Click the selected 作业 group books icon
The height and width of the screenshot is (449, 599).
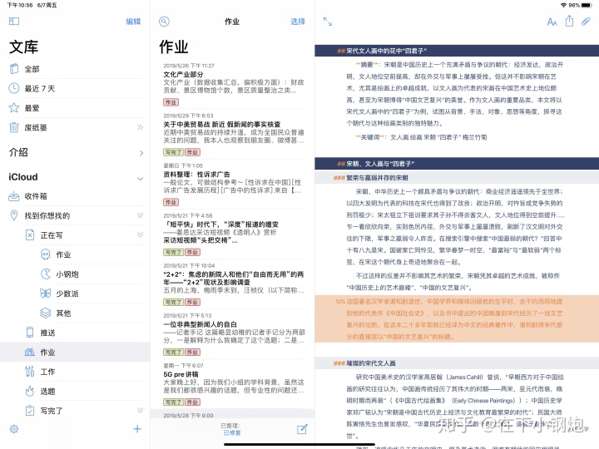[x=30, y=352]
